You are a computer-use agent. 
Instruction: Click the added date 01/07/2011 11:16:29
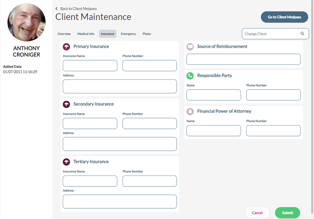coord(20,72)
